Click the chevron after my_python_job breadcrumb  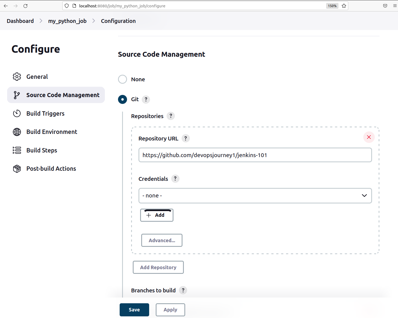coord(94,21)
